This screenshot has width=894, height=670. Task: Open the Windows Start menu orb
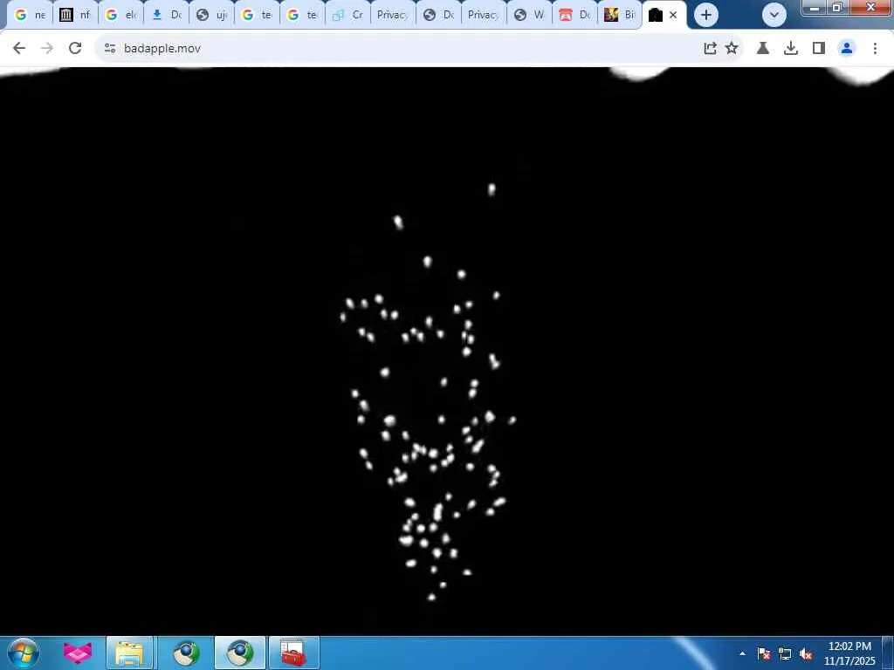click(23, 653)
